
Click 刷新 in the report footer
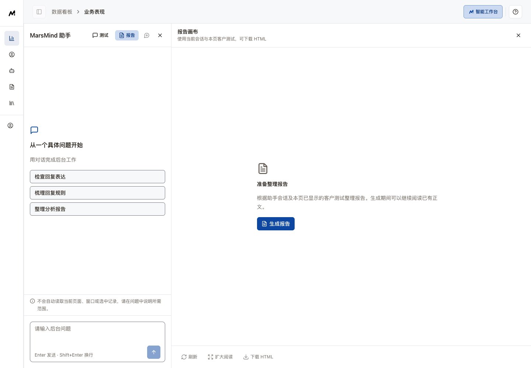coord(189,357)
